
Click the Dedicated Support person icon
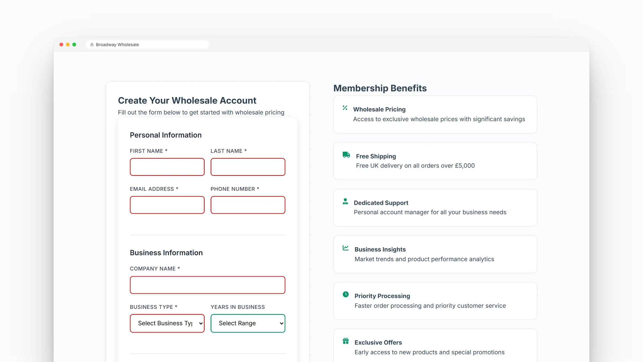point(345,201)
